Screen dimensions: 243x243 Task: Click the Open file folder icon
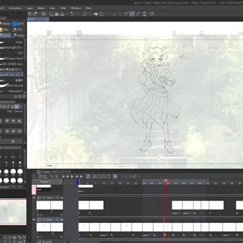coord(56,14)
